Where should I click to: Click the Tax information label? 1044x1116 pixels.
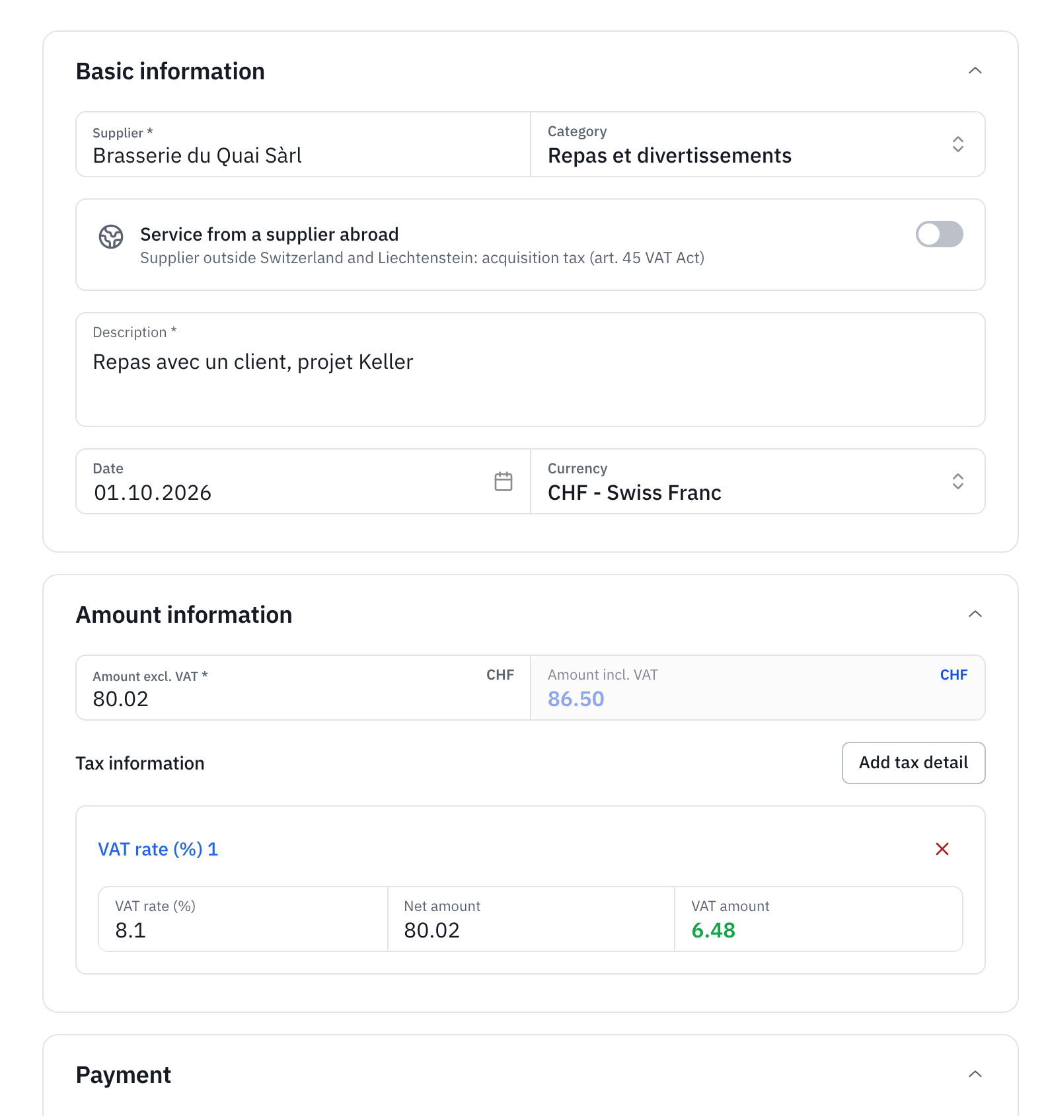pyautogui.click(x=140, y=763)
